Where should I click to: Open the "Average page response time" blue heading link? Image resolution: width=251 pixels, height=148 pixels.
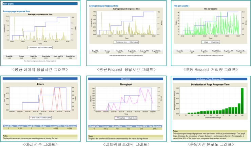pos(16,11)
